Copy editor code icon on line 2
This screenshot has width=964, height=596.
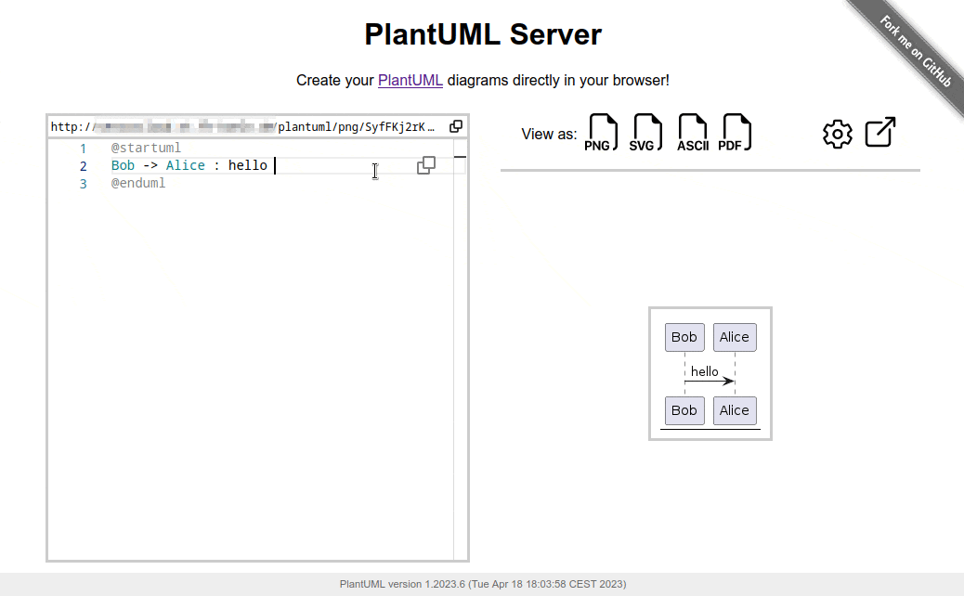(426, 165)
